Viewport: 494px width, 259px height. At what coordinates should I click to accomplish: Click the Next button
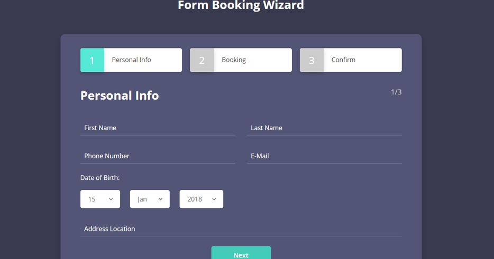point(241,253)
